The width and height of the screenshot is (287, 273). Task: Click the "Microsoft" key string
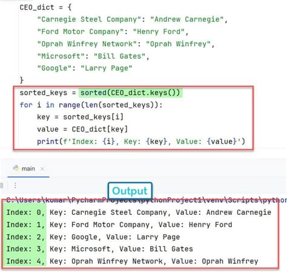click(61, 56)
